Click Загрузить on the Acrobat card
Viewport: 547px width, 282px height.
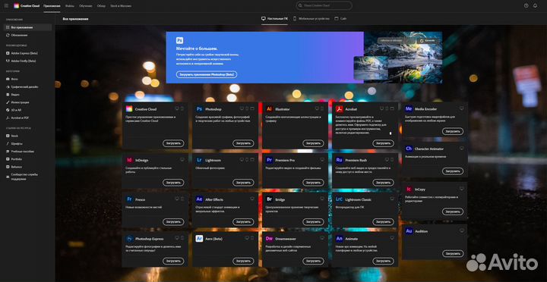click(x=383, y=143)
